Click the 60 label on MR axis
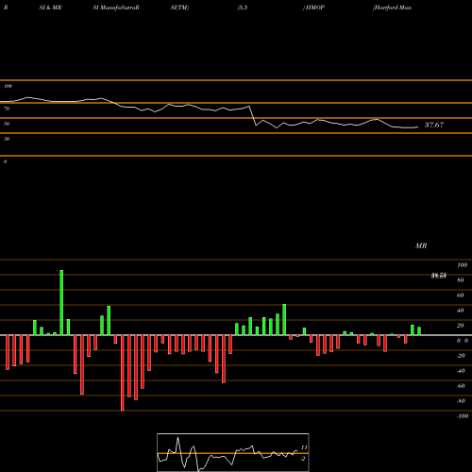472x472 pixels. (461, 295)
